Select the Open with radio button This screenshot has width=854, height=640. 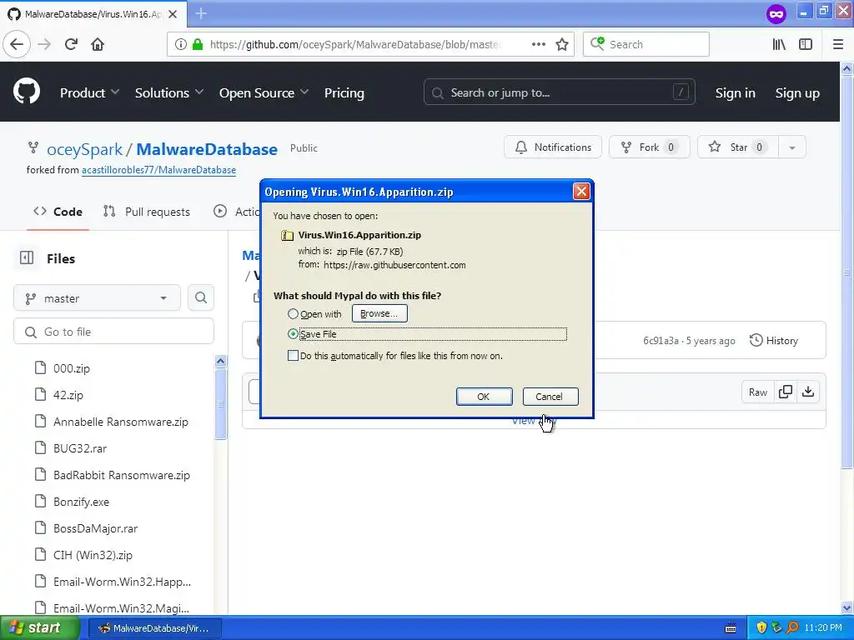click(293, 314)
